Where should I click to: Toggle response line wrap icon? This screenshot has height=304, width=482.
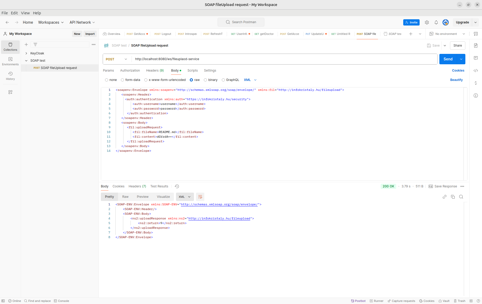(x=200, y=197)
